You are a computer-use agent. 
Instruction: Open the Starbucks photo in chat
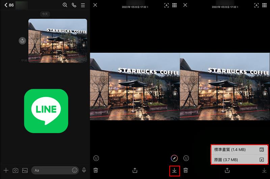[58, 41]
